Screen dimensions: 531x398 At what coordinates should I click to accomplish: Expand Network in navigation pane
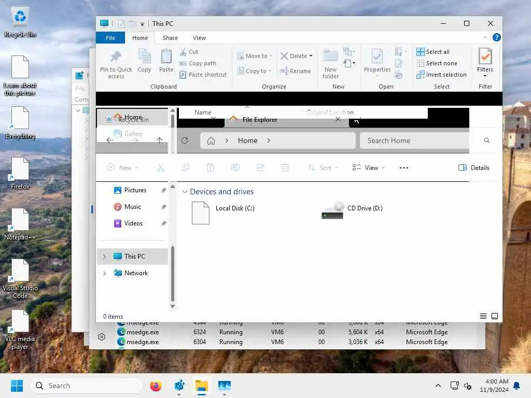pyautogui.click(x=104, y=273)
